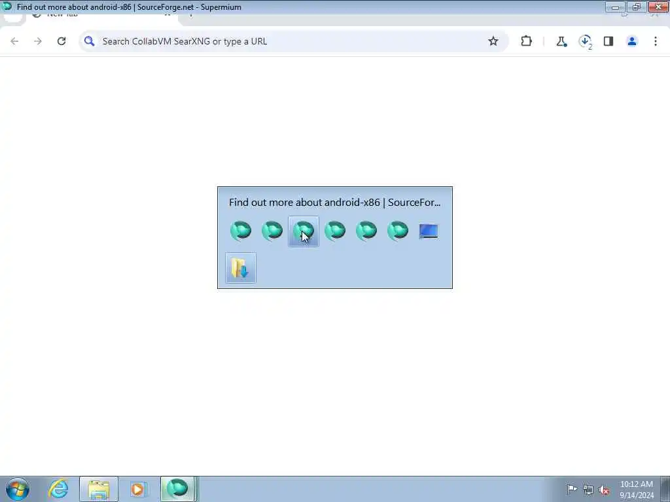The height and width of the screenshot is (502, 670).
Task: Toggle the browser side panel
Action: pyautogui.click(x=608, y=41)
